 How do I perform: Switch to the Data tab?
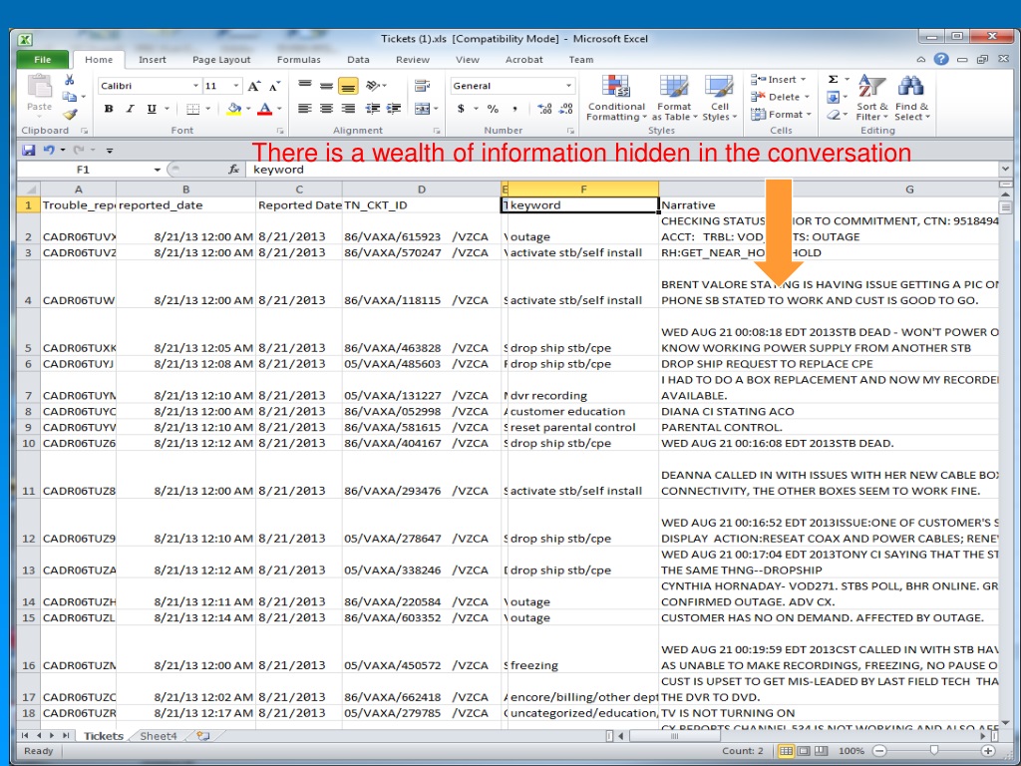[358, 59]
